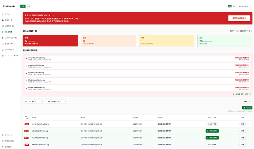Select the JA language toggle

(230, 6)
